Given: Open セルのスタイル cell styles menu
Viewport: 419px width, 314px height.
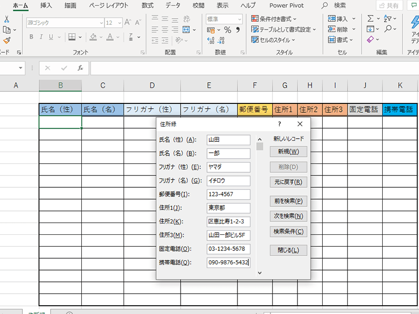Looking at the screenshot, I should (273, 40).
